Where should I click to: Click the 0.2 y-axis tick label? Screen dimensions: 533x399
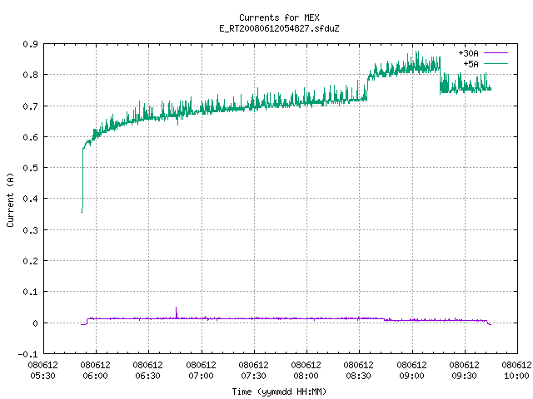(x=30, y=261)
